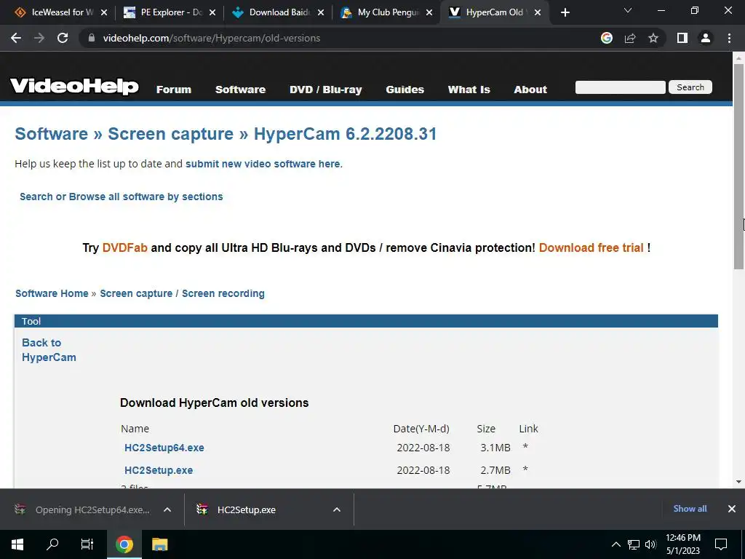
Task: Open the About menu
Action: tap(530, 90)
